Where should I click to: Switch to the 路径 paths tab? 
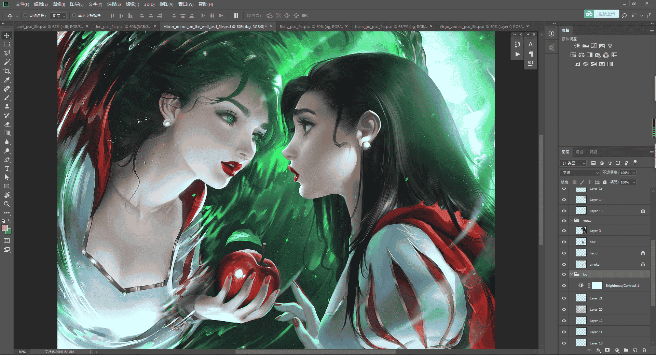pyautogui.click(x=594, y=152)
